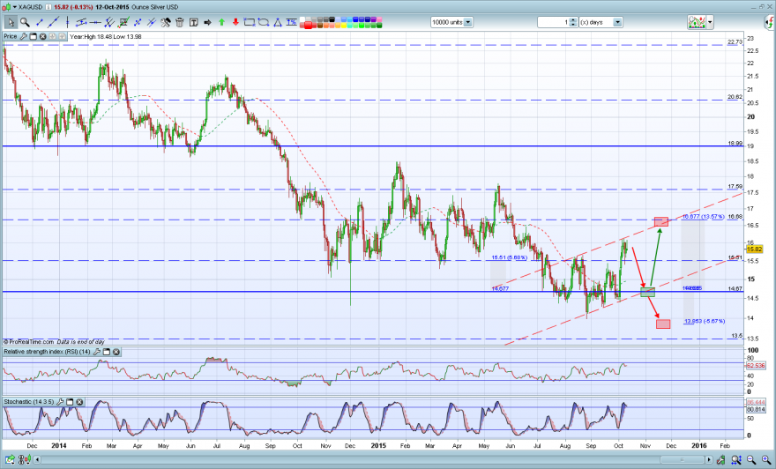The height and width of the screenshot is (469, 776).
Task: Click the Price panel label tab
Action: (10, 36)
